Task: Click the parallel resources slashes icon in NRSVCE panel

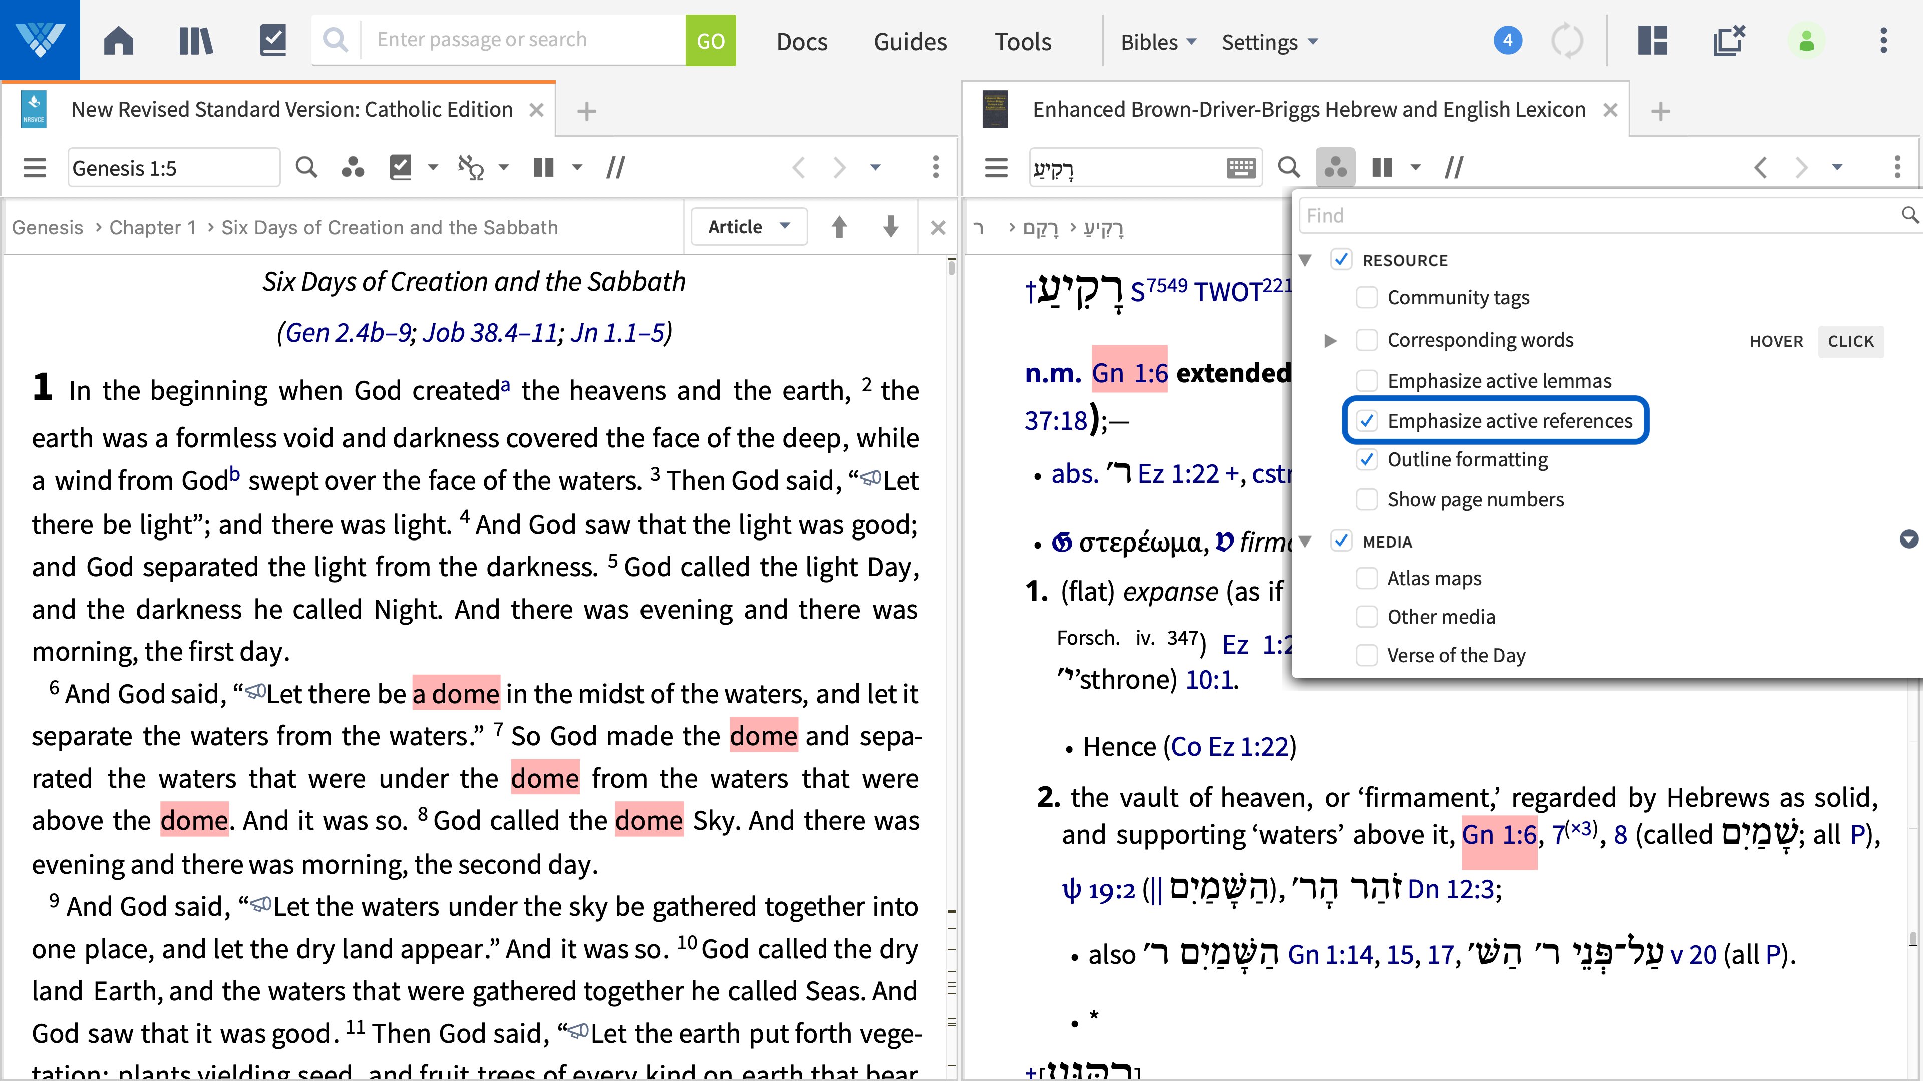Action: pyautogui.click(x=616, y=167)
